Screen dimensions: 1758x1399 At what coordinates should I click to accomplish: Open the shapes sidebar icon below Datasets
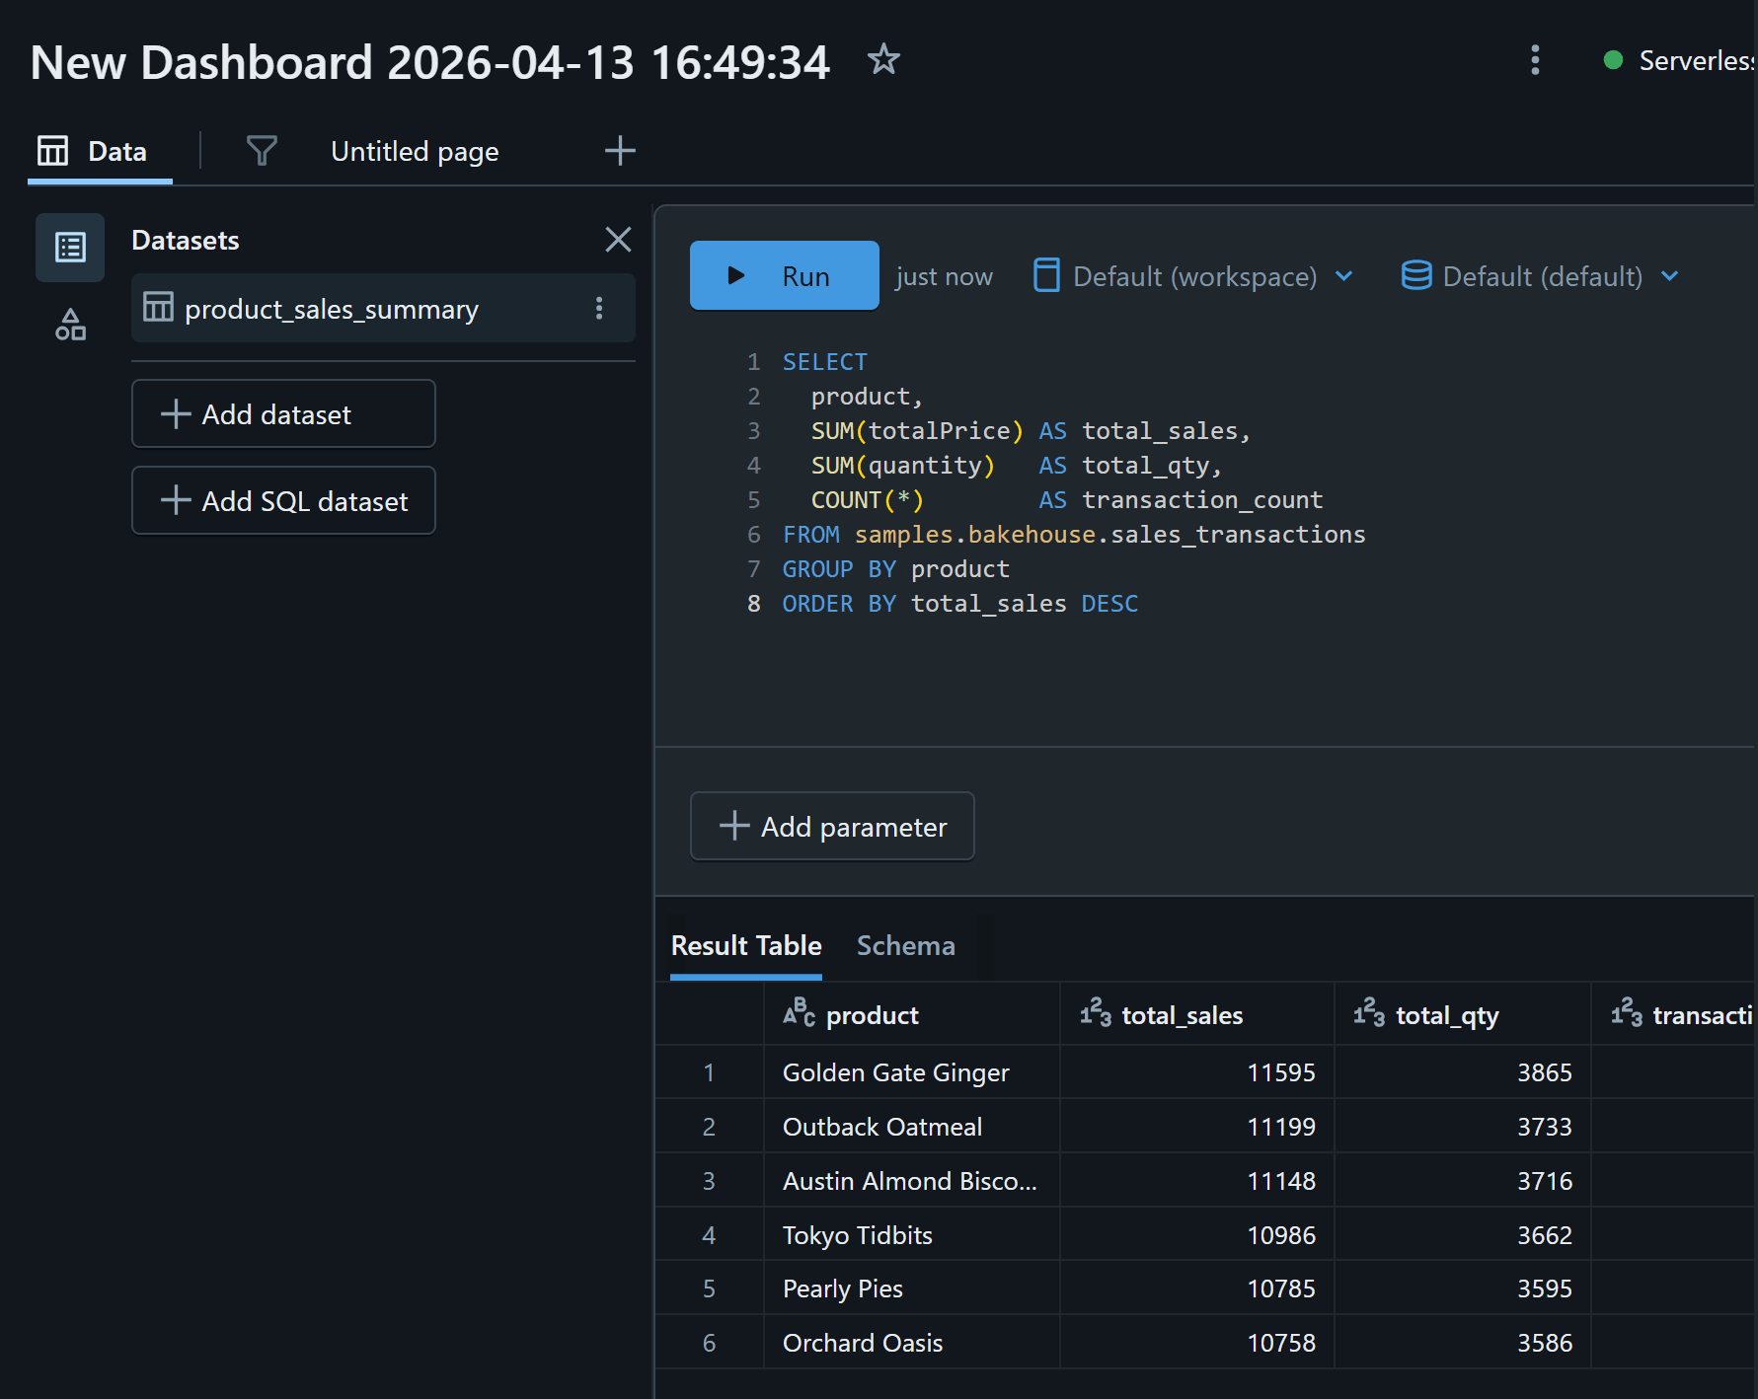tap(70, 325)
